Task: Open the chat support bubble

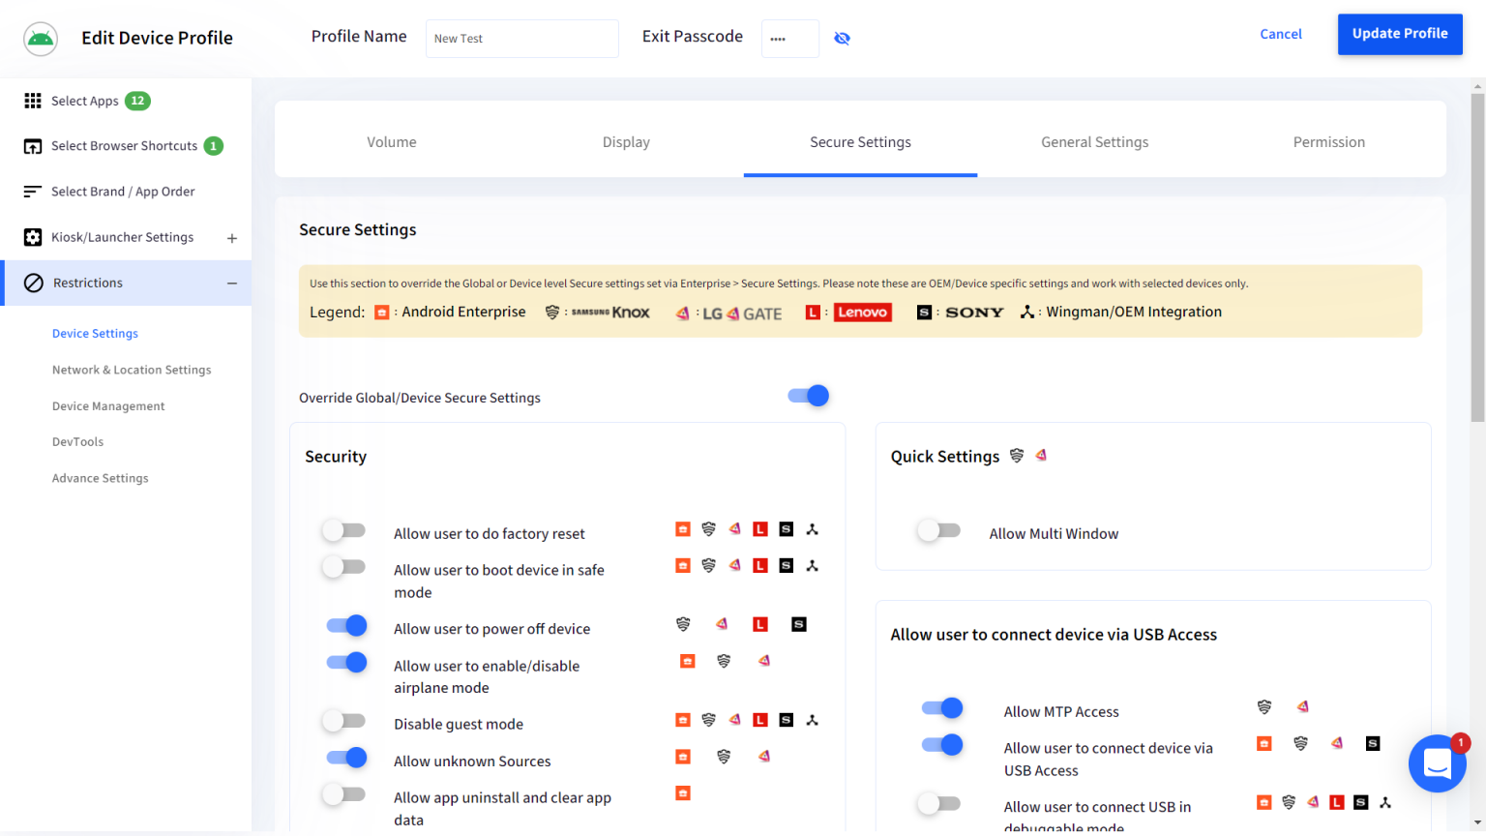Action: tap(1437, 763)
